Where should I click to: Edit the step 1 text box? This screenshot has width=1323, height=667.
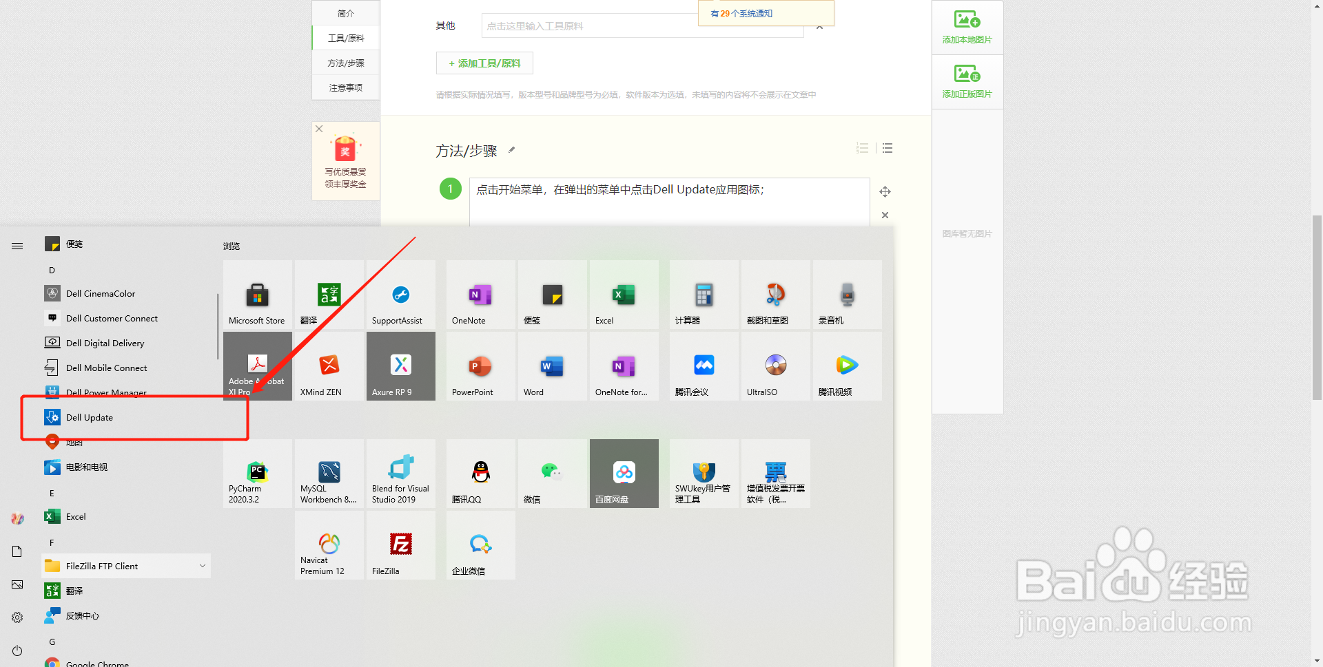670,202
